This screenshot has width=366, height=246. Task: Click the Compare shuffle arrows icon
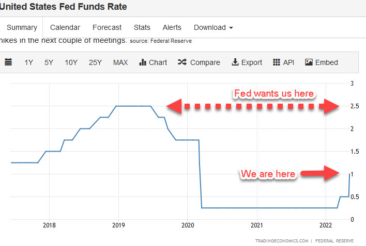(182, 62)
